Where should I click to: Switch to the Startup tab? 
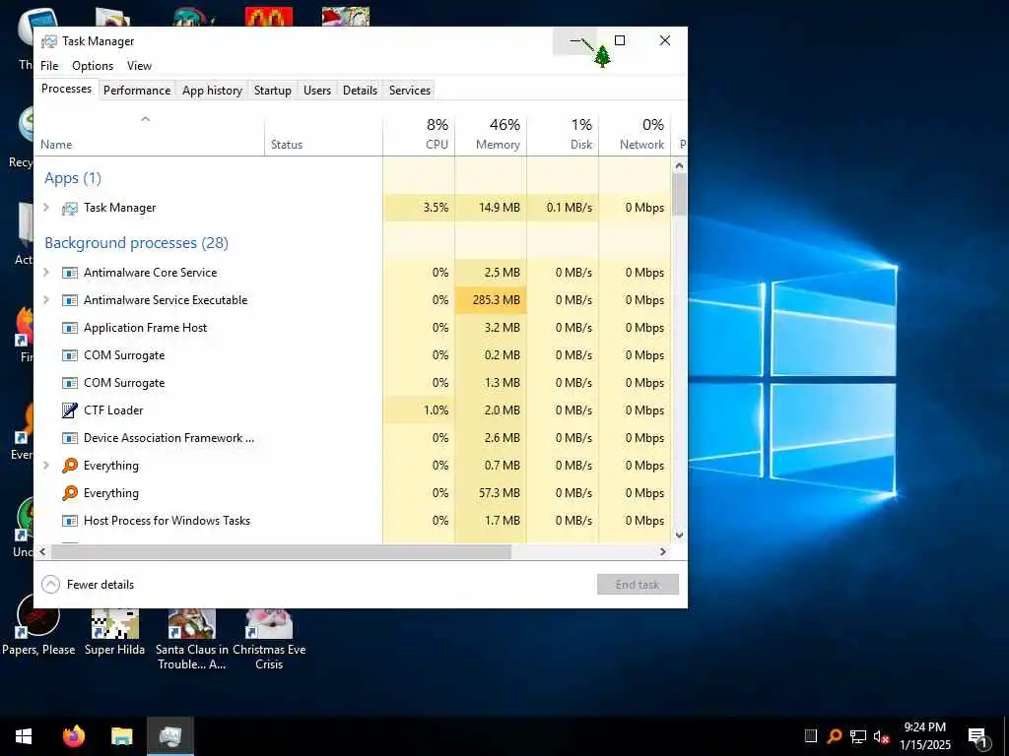pos(273,91)
